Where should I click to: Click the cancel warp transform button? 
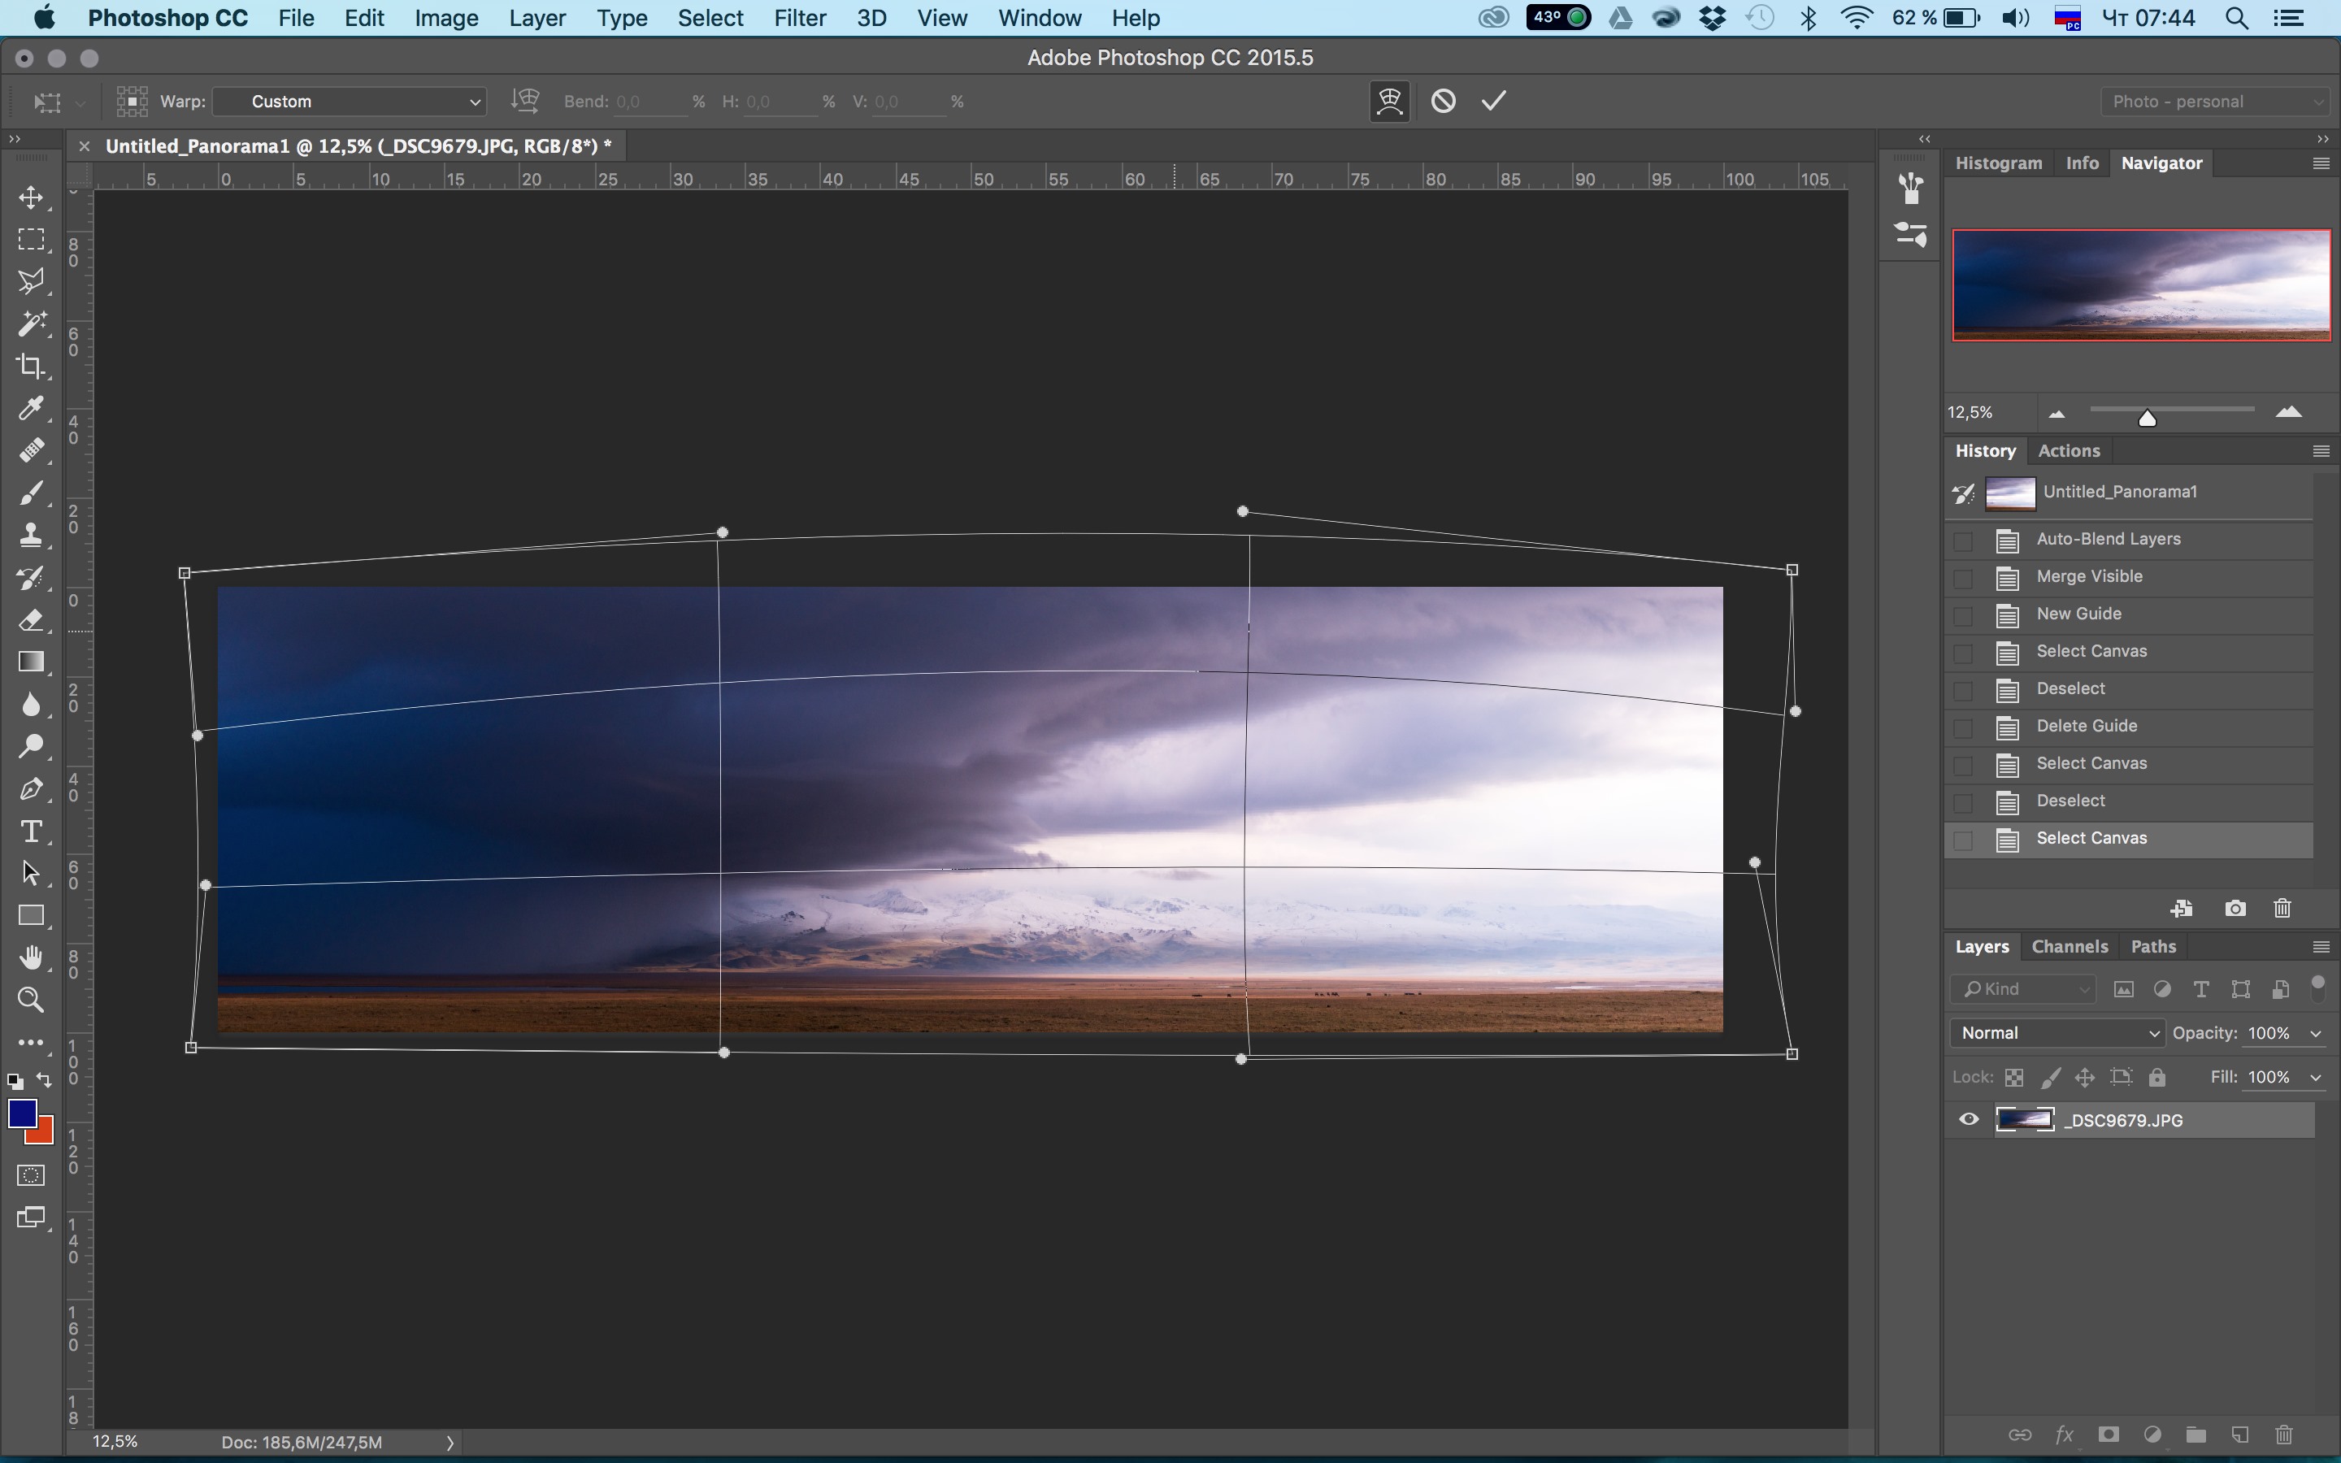tap(1443, 101)
